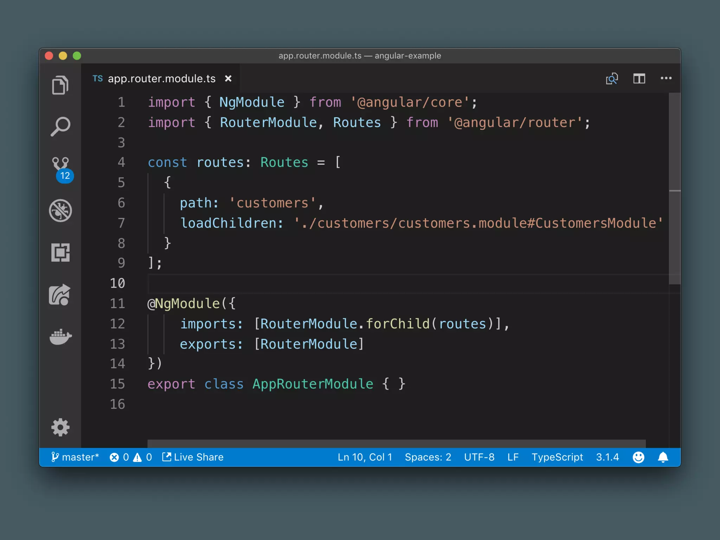Click the TypeScript version 3.1.4

[x=607, y=457]
